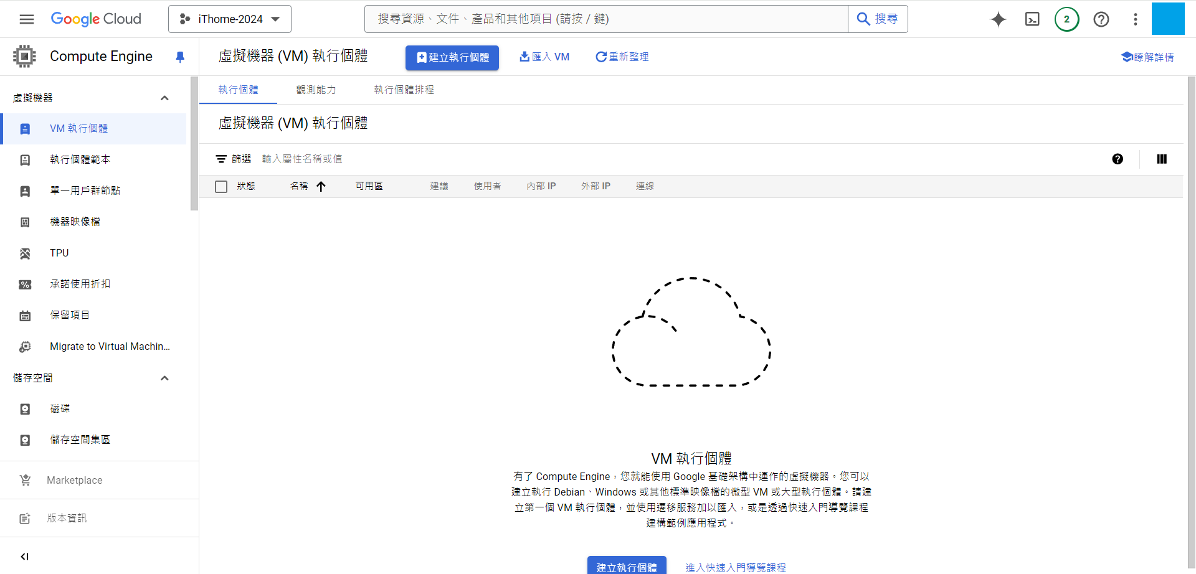Open the 瞭解詳情 learn link
Image resolution: width=1196 pixels, height=574 pixels.
click(x=1147, y=57)
